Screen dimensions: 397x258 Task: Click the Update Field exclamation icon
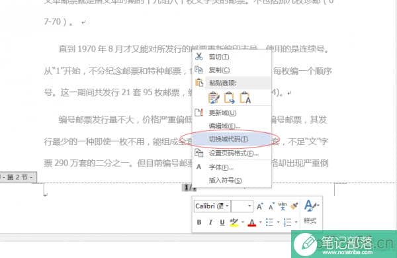click(199, 112)
